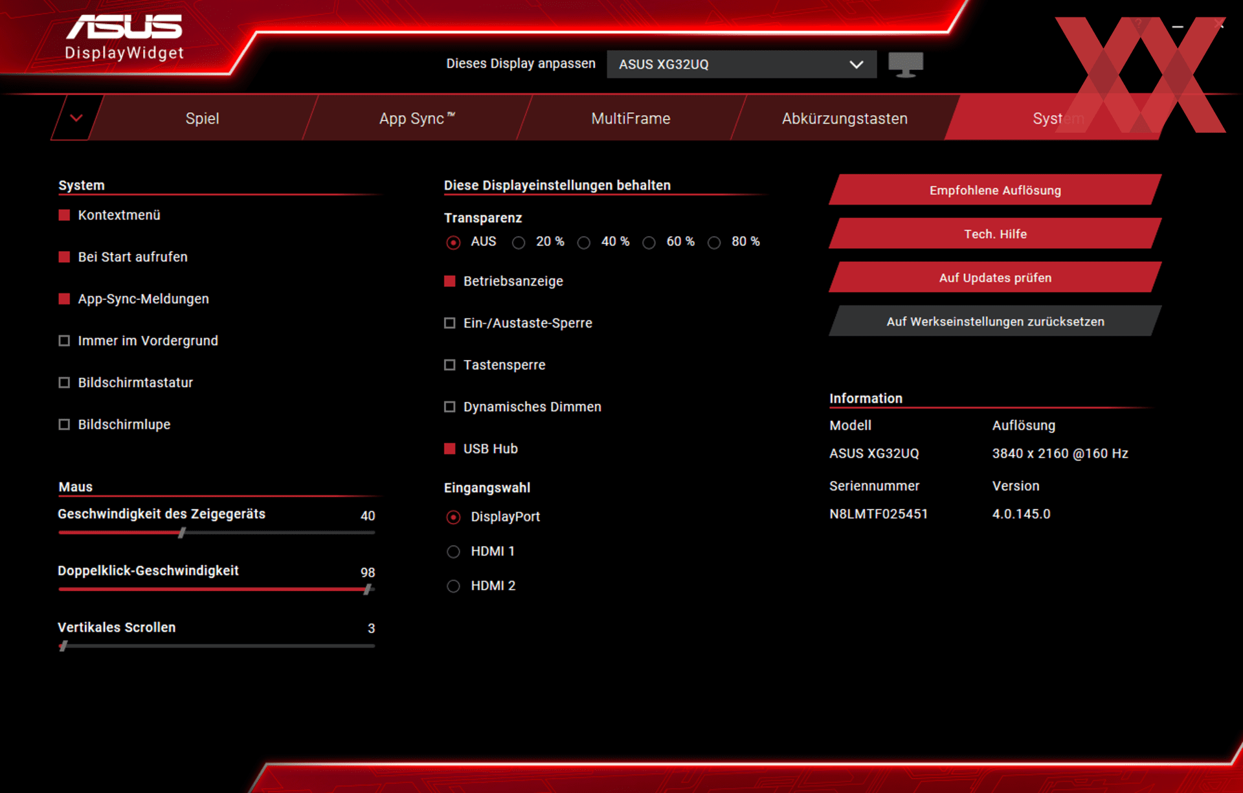
Task: Select the System tab
Action: [1058, 118]
